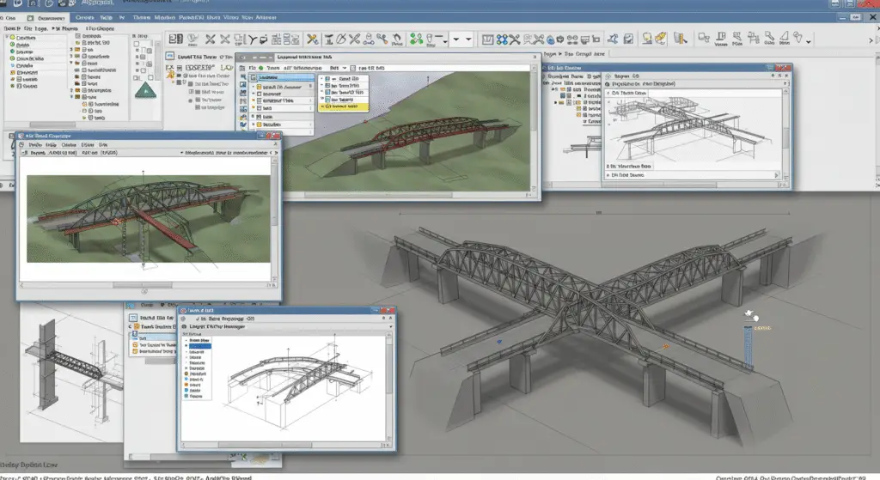Click the bridge preview window horizontal scrollbar thumb

point(142,285)
